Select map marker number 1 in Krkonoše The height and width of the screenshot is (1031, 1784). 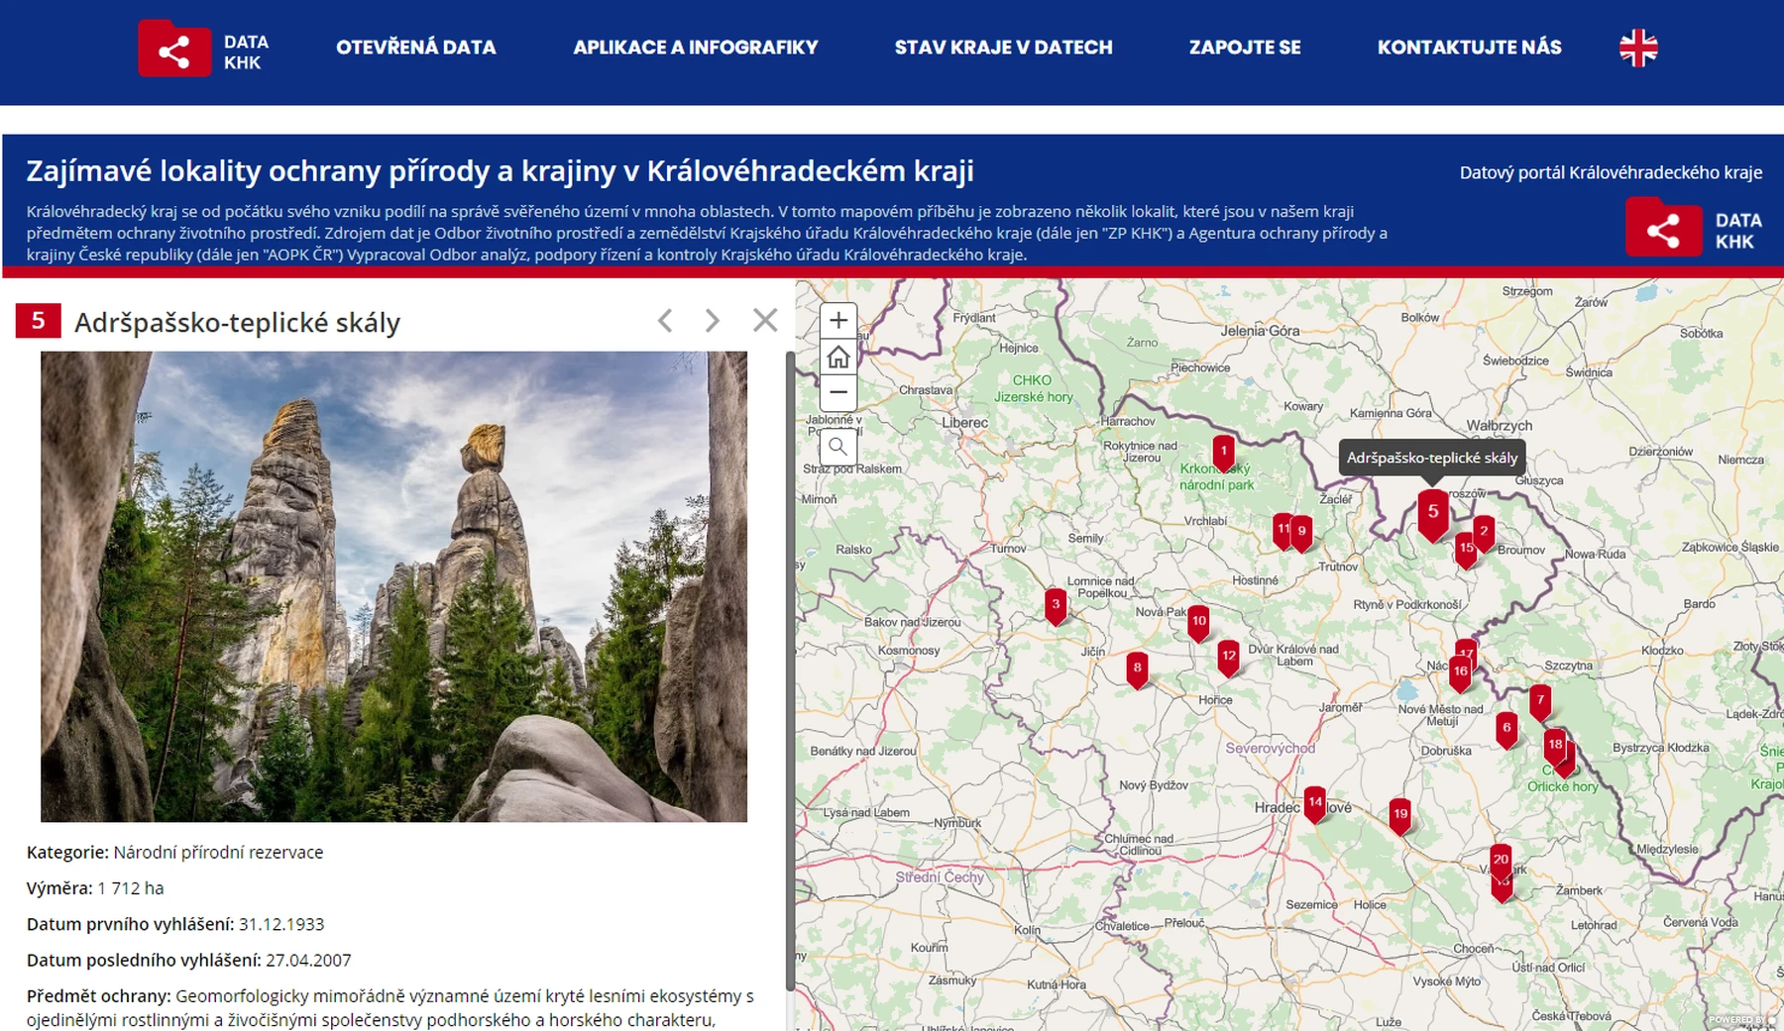(x=1223, y=452)
